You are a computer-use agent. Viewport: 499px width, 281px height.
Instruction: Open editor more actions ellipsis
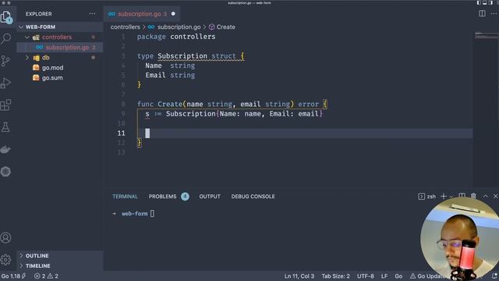click(x=494, y=13)
